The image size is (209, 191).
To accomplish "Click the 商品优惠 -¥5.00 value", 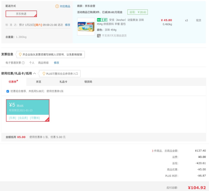I will click(x=202, y=169).
